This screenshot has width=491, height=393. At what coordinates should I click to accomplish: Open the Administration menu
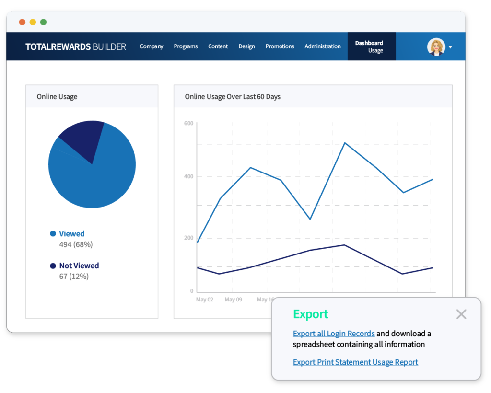[323, 46]
